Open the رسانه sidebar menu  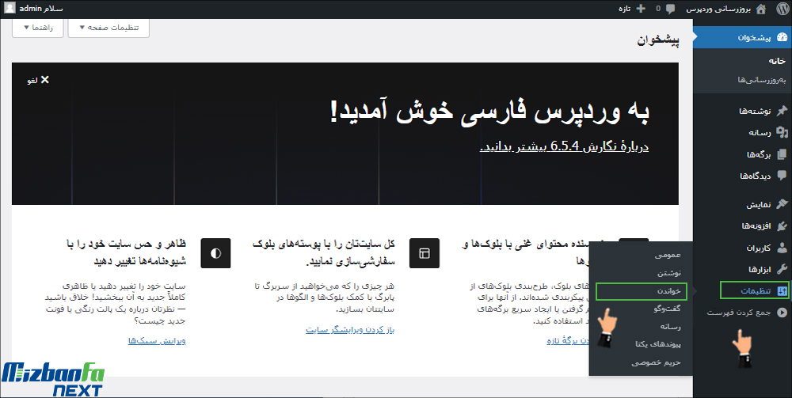pos(743,133)
